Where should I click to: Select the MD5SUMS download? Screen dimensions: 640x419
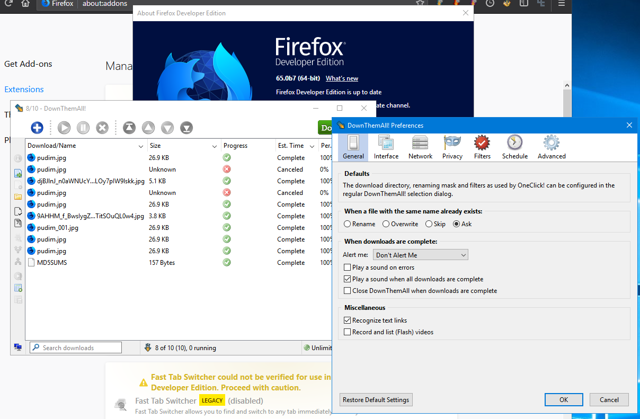click(178, 263)
